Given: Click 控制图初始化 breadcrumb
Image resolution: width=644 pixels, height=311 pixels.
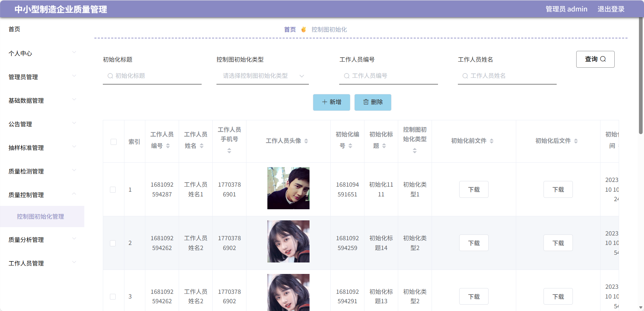Looking at the screenshot, I should (329, 30).
